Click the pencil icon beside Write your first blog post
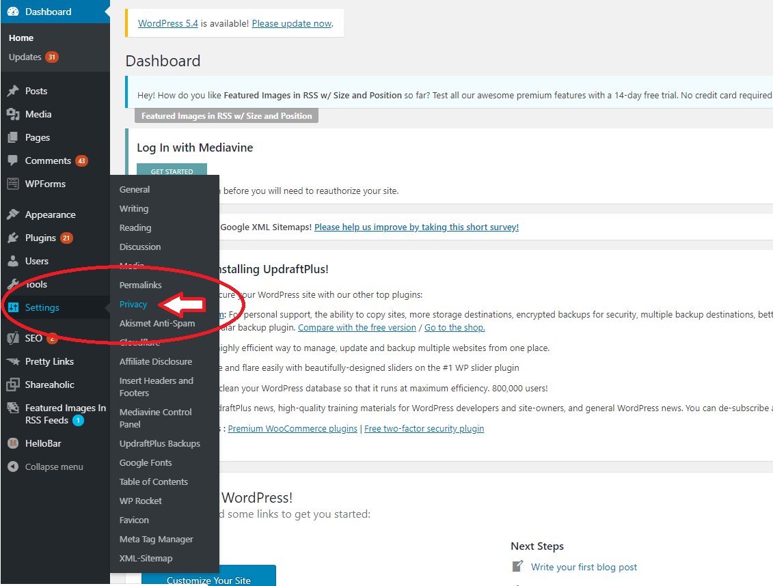This screenshot has width=773, height=586. 517,566
